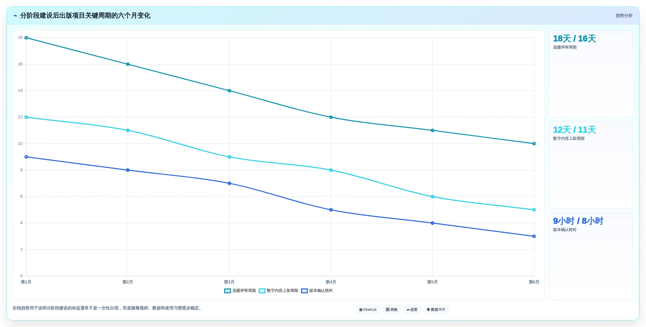The width and height of the screenshot is (646, 327).
Task: Toggle the 版本确认耗时 legend swatch
Action: pyautogui.click(x=304, y=291)
